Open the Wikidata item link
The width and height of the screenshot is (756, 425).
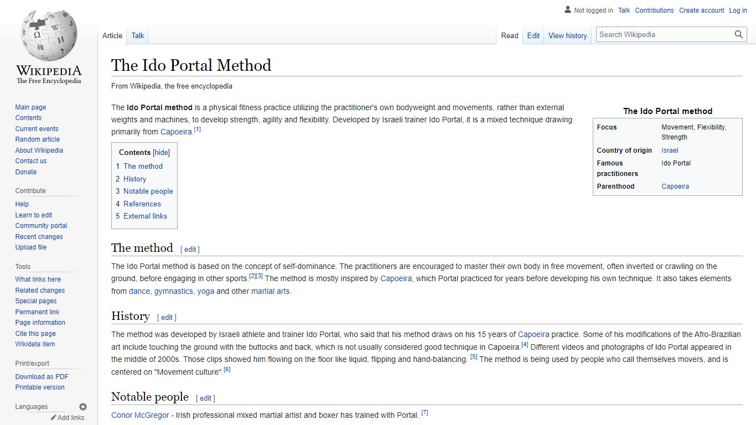tap(35, 344)
